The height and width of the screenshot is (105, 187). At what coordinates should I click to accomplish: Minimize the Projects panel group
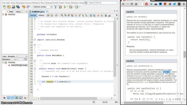[x=26, y=12]
